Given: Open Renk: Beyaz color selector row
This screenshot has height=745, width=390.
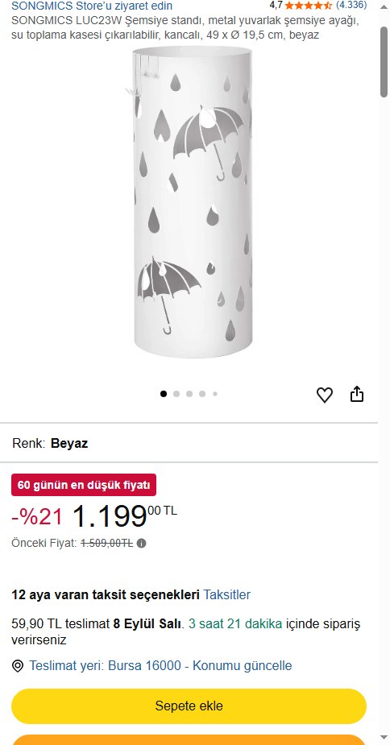Looking at the screenshot, I should tap(189, 443).
